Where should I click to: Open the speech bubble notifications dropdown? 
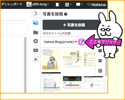tap(79, 4)
